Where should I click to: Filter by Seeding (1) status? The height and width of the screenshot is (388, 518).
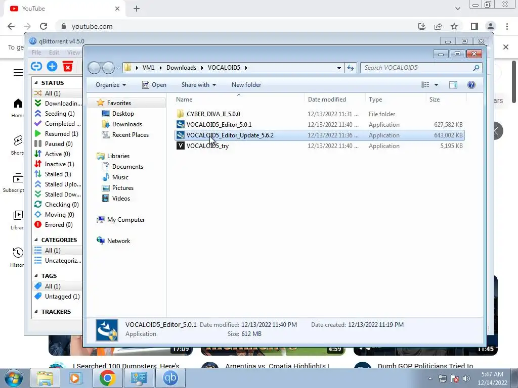pyautogui.click(x=58, y=114)
